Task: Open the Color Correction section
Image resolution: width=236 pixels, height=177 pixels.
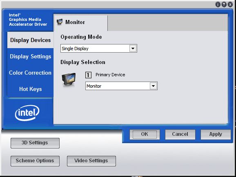Action: [30, 73]
